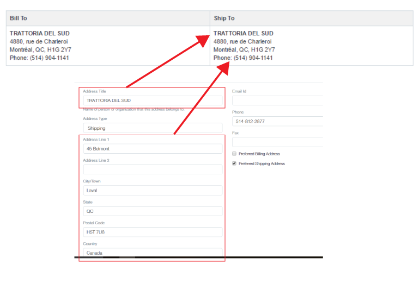Click the empty Address Line 2 field
This screenshot has width=419, height=290.
pos(153,169)
